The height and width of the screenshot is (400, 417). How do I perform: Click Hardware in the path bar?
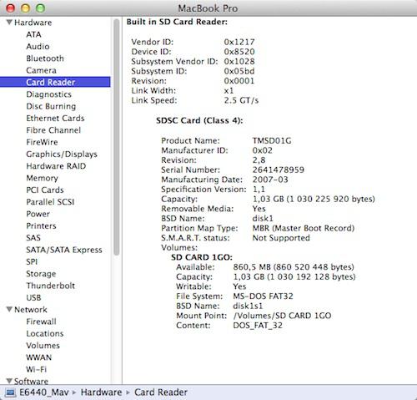pos(101,392)
